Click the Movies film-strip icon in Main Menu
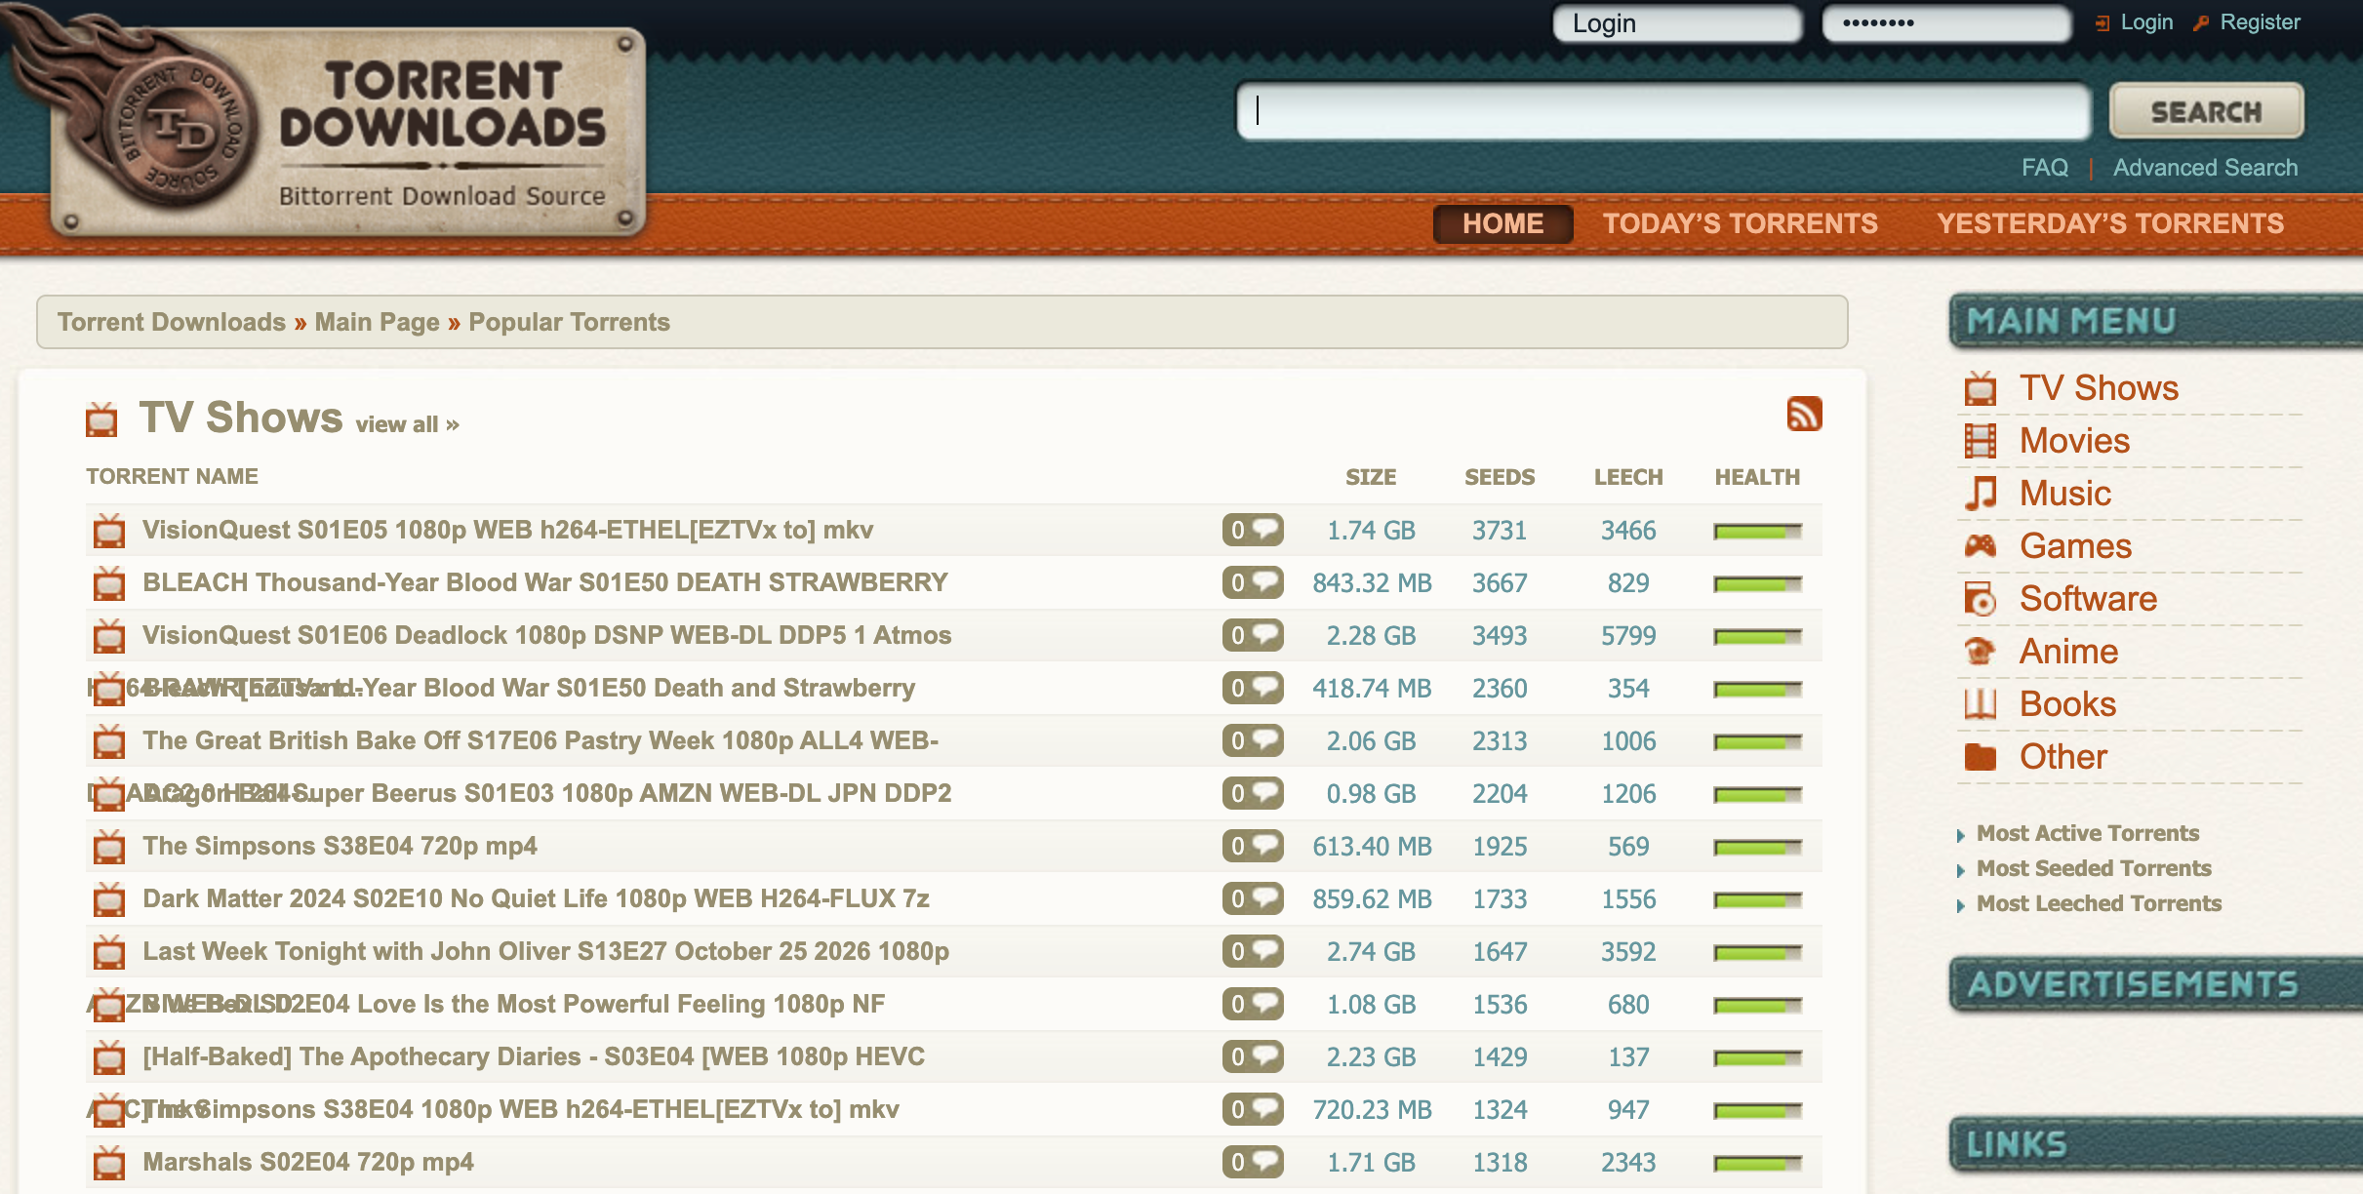Image resolution: width=2363 pixels, height=1194 pixels. (1980, 441)
